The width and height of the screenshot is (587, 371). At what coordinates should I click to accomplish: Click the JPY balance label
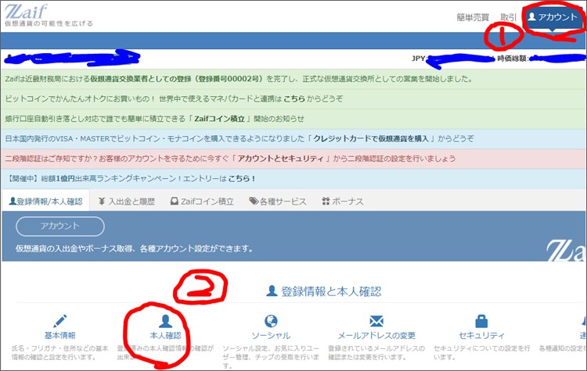pos(418,59)
